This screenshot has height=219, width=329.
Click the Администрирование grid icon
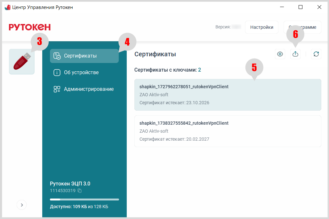57,89
